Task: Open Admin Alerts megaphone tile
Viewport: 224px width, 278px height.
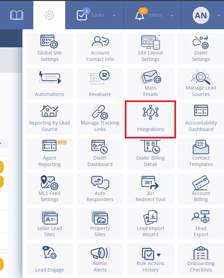Action: click(100, 259)
